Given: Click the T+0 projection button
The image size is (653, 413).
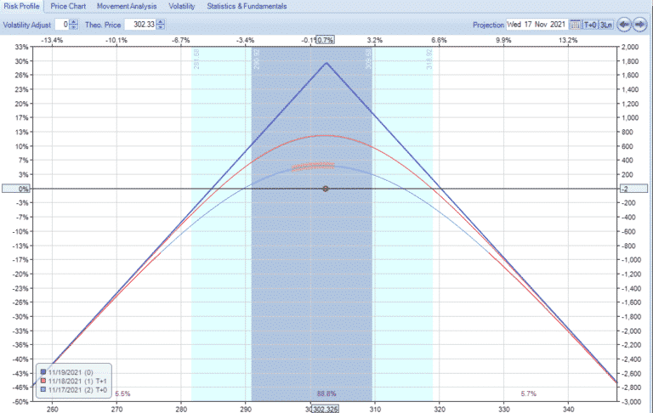Looking at the screenshot, I should click(590, 25).
